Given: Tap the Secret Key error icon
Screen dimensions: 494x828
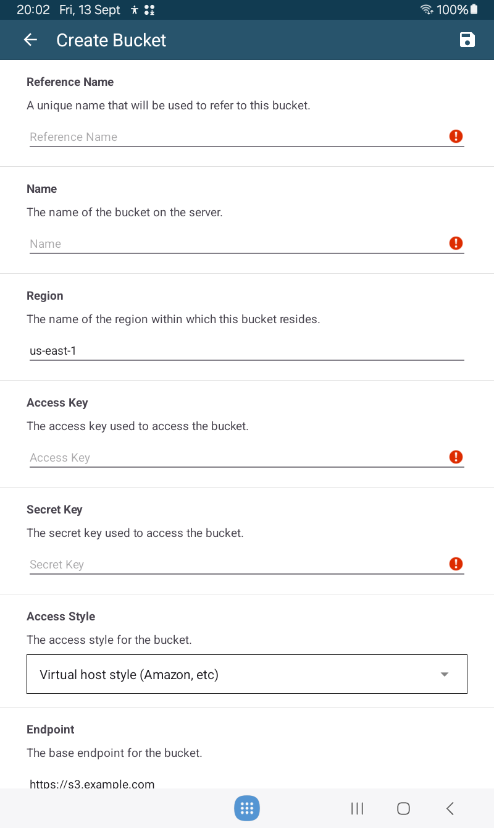Looking at the screenshot, I should tap(456, 564).
